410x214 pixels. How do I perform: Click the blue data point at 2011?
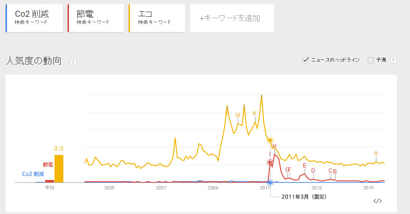point(270,182)
